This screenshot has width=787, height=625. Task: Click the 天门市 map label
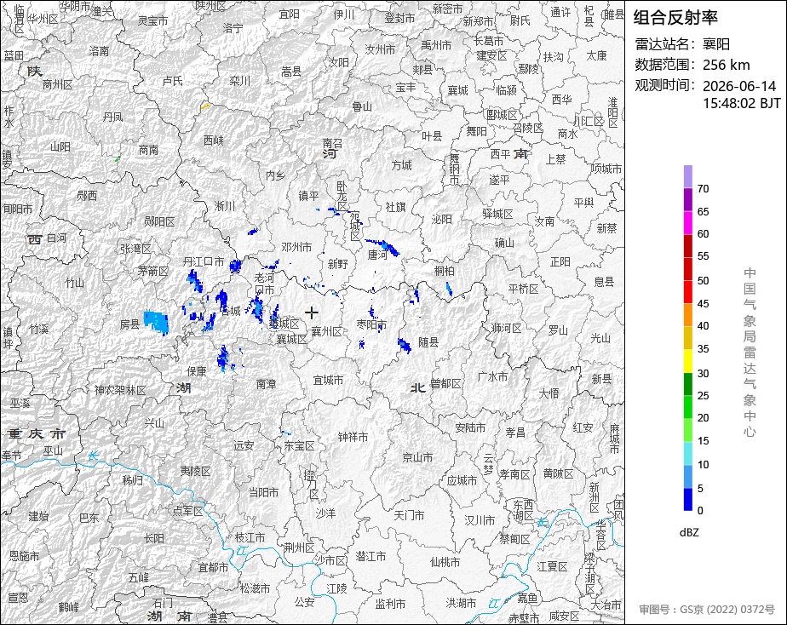409,515
